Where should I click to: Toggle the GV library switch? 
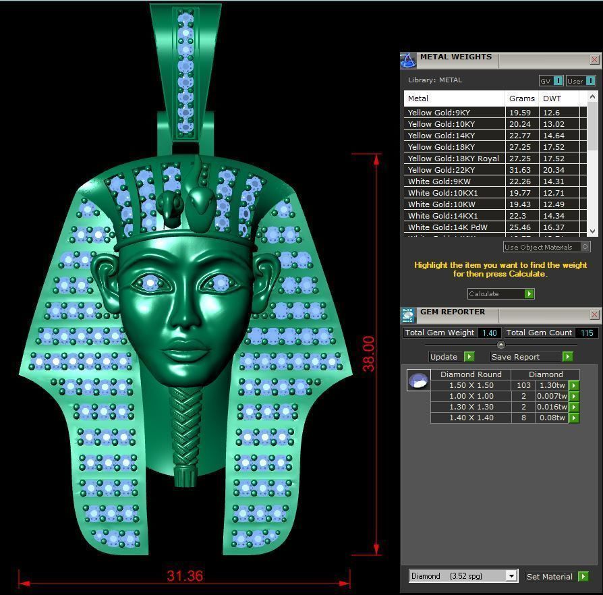[x=552, y=81]
